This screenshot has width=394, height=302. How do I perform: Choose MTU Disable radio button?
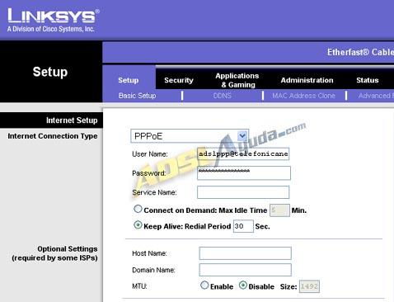[x=243, y=285]
